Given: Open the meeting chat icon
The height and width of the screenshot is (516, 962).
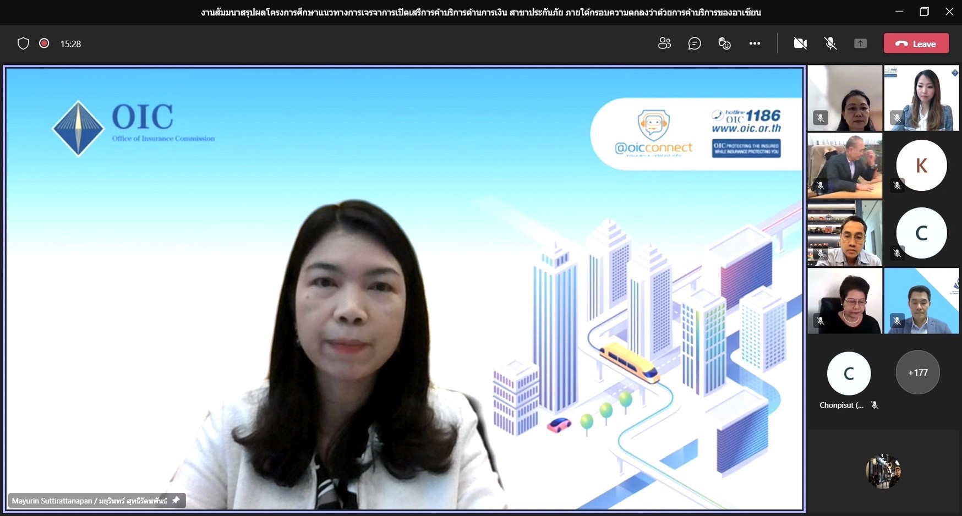Looking at the screenshot, I should click(695, 43).
